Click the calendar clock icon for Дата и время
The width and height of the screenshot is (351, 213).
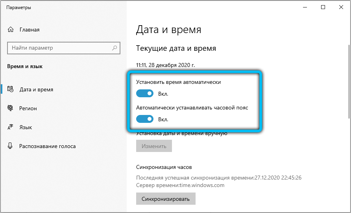(x=11, y=89)
